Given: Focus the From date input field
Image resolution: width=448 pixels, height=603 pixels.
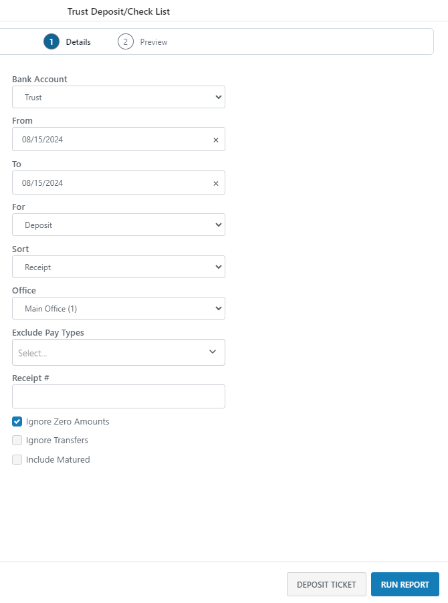Looking at the screenshot, I should point(110,140).
